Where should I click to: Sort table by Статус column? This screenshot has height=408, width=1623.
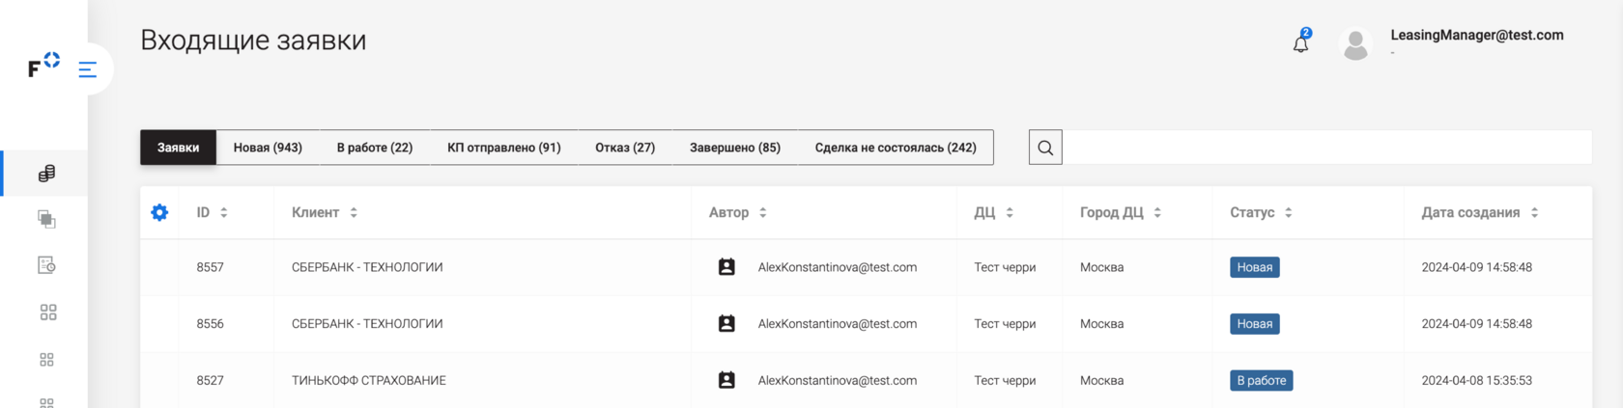(x=1288, y=212)
